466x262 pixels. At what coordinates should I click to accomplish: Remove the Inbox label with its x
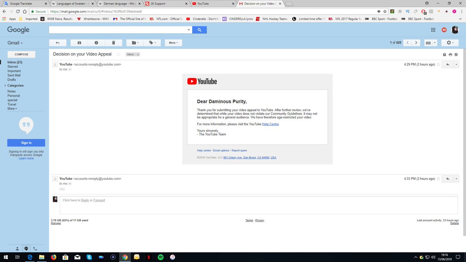click(x=137, y=54)
